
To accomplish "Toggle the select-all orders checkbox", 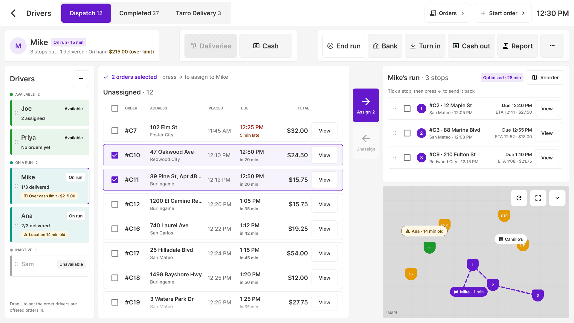I will [115, 108].
